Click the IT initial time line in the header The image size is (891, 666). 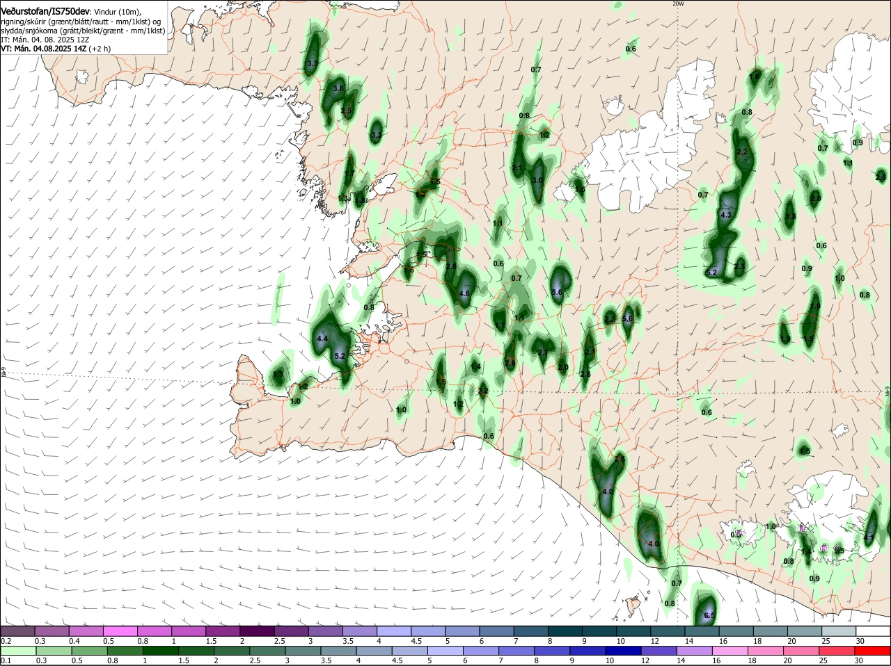(x=45, y=40)
